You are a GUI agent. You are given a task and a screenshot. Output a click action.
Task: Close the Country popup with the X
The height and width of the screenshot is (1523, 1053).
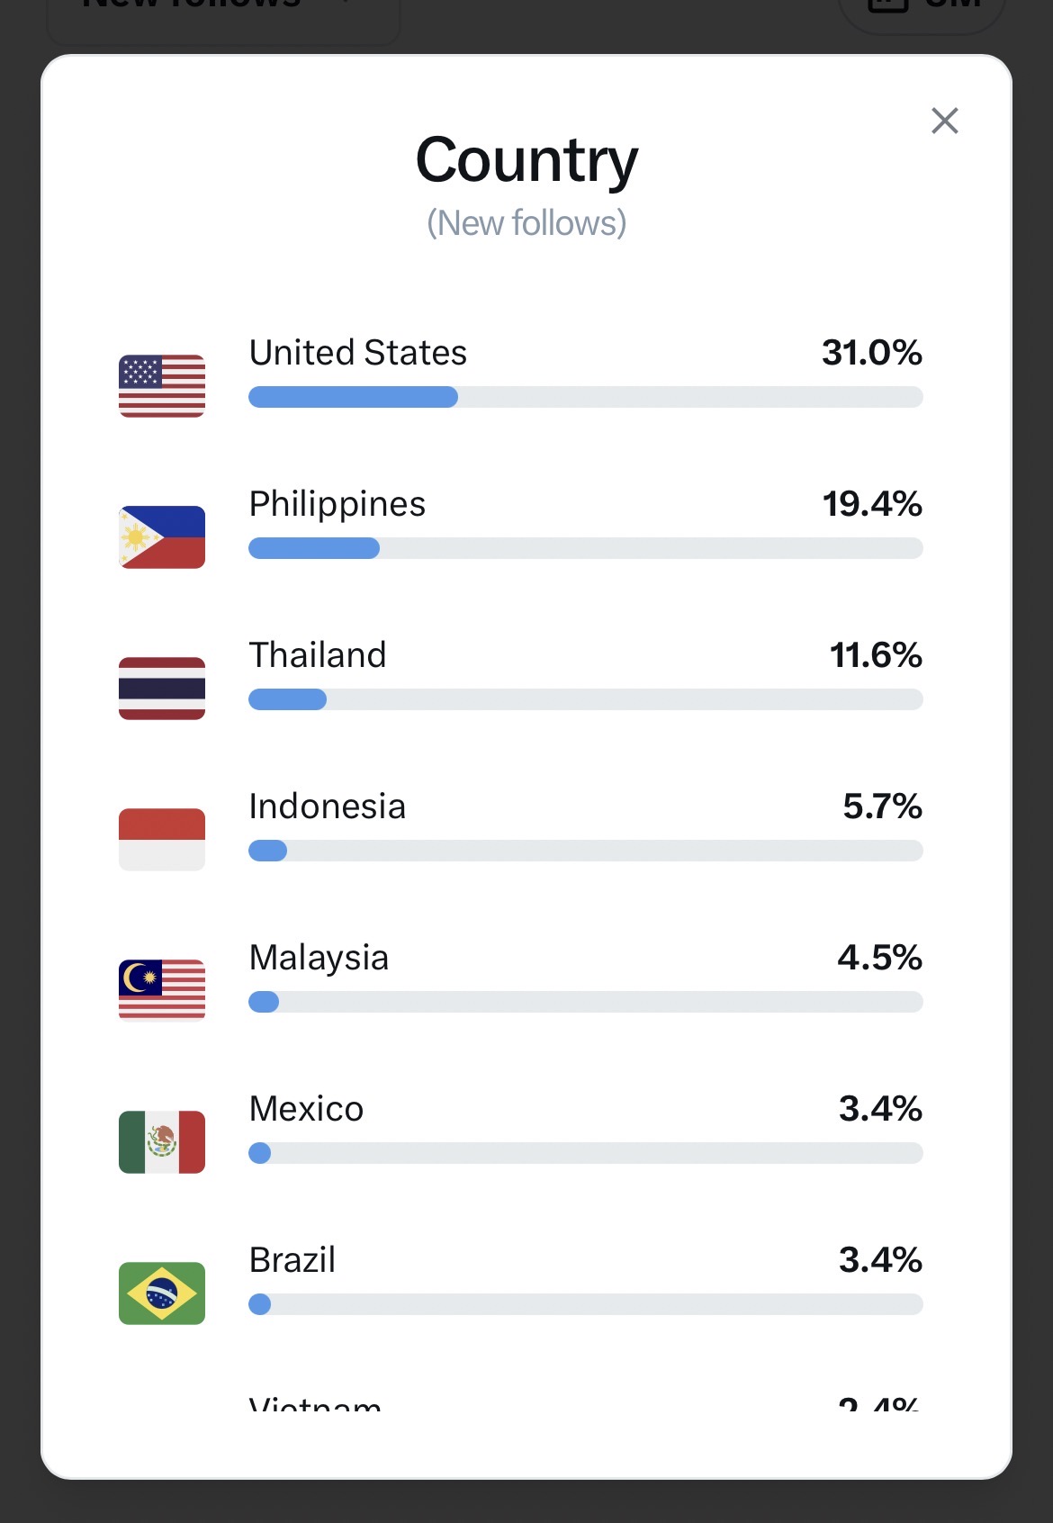coord(944,121)
